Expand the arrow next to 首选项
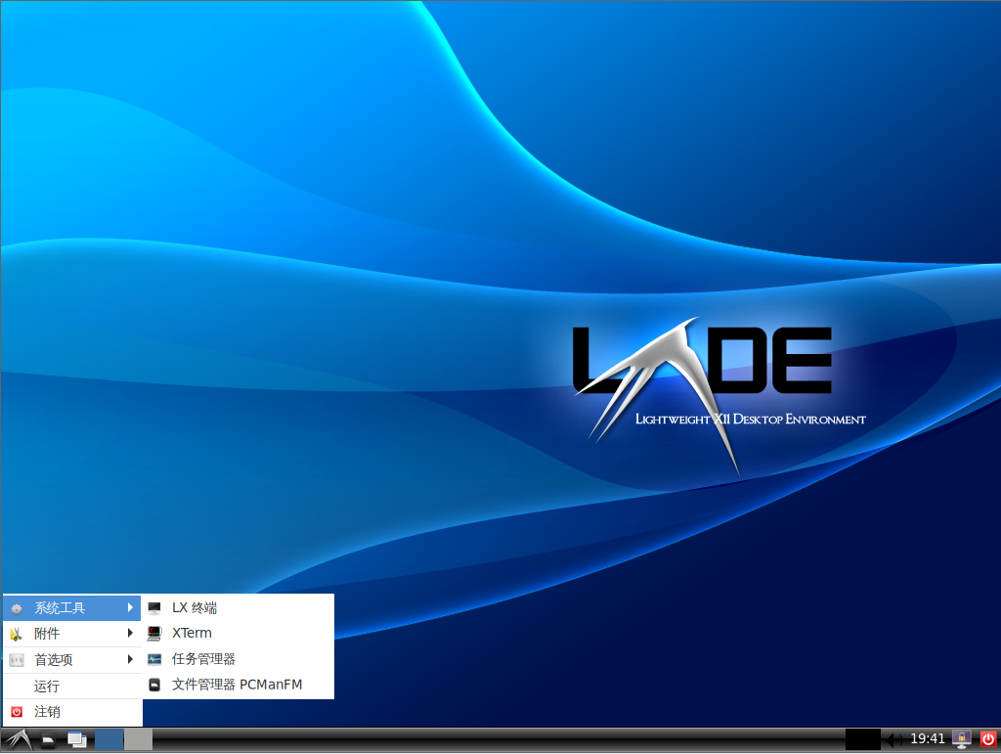The width and height of the screenshot is (1001, 754). (x=130, y=659)
